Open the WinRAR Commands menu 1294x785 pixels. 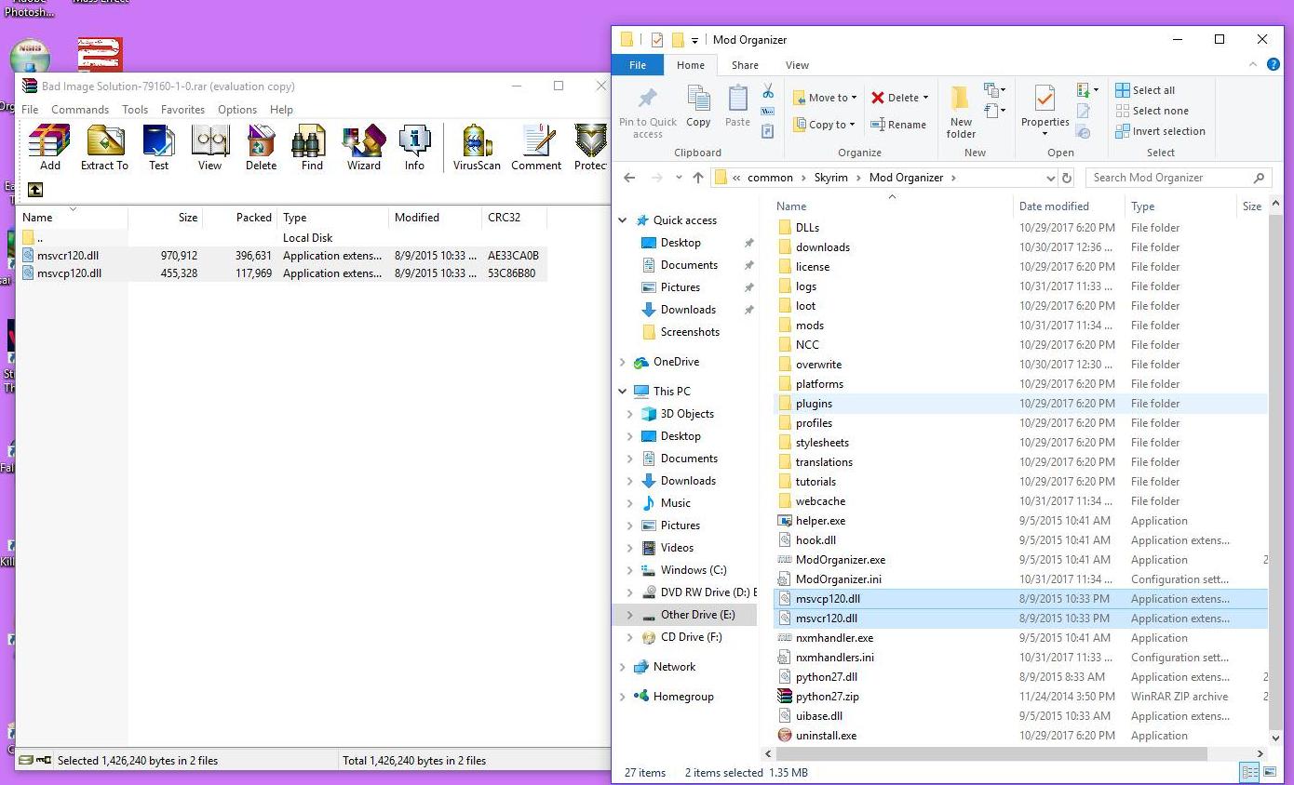pos(80,110)
